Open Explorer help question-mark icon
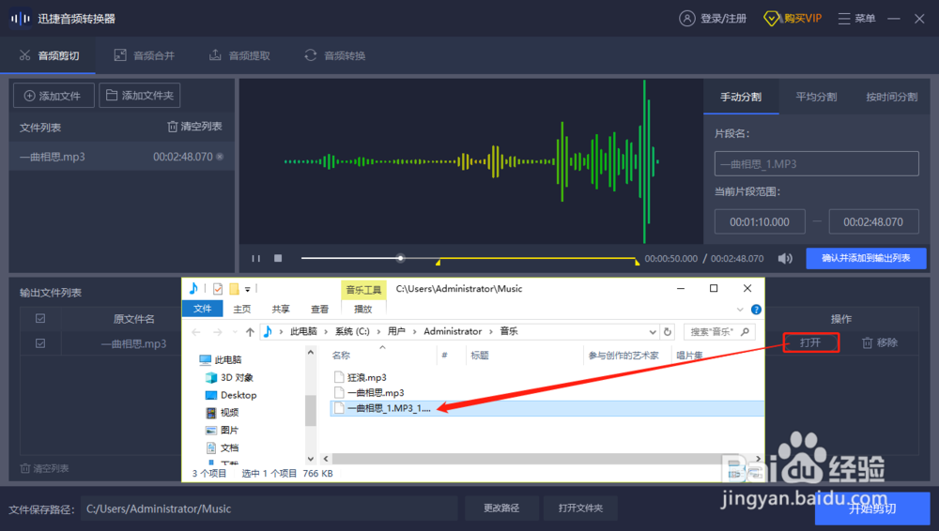This screenshot has width=939, height=531. coord(756,310)
